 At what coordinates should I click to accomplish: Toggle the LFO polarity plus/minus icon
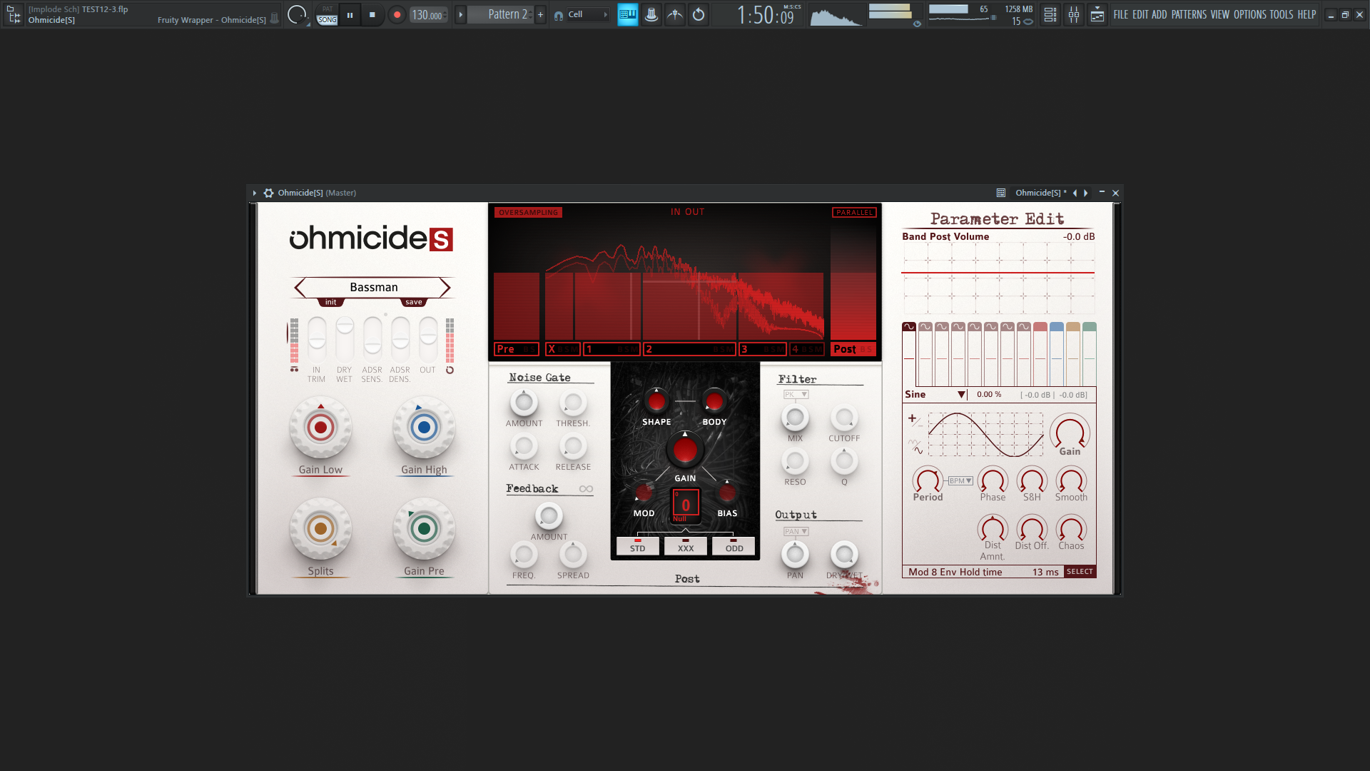point(915,420)
